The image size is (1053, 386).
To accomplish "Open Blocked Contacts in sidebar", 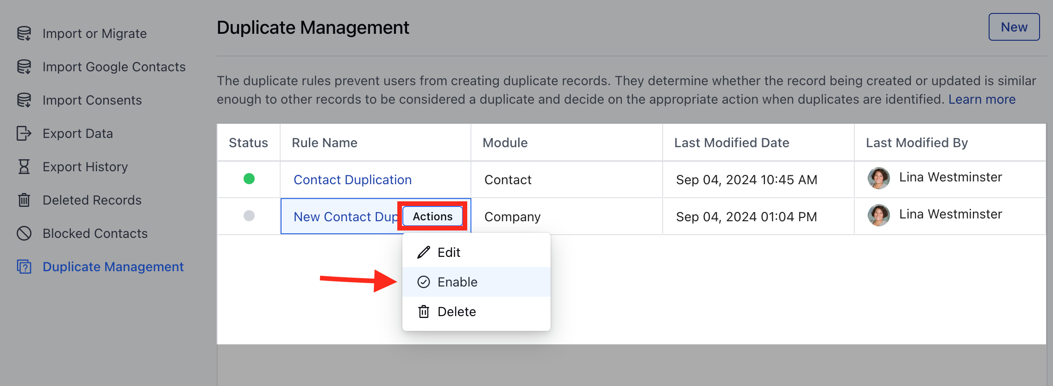I will click(x=95, y=233).
